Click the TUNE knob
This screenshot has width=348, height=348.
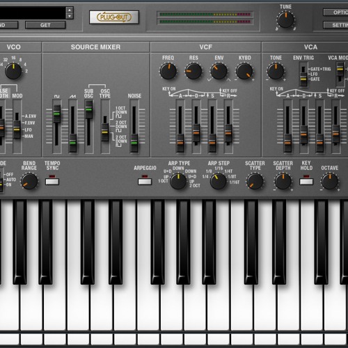(285, 20)
